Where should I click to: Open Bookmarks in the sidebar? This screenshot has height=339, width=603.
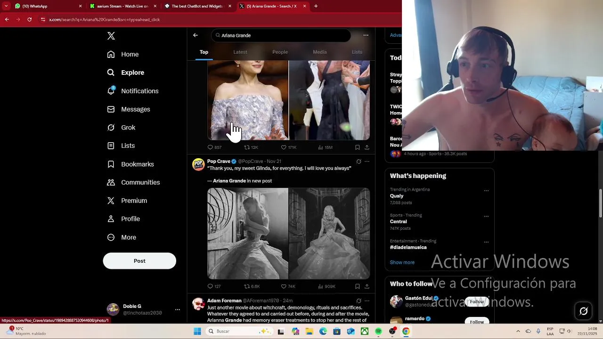[x=130, y=164]
